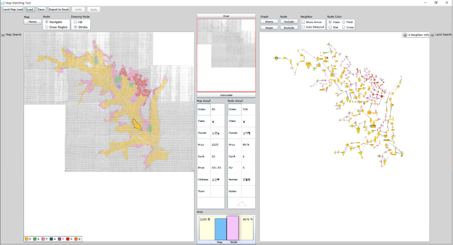The image size is (453, 245).
Task: Click the Map Detail Area value 2339
Action: pos(217,144)
